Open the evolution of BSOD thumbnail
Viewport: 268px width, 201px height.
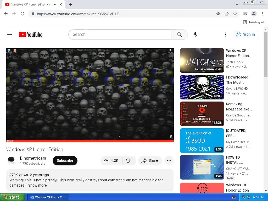pyautogui.click(x=202, y=141)
